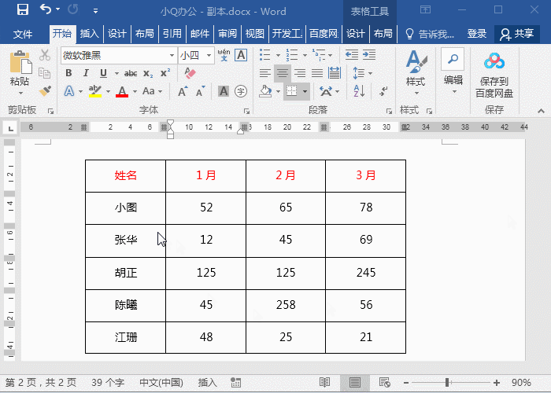The image size is (551, 393).
Task: Open the table tools 布局 tab
Action: (383, 34)
